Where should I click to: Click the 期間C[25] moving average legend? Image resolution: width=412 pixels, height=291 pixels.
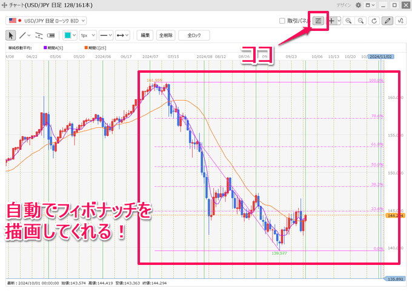tap(95, 48)
